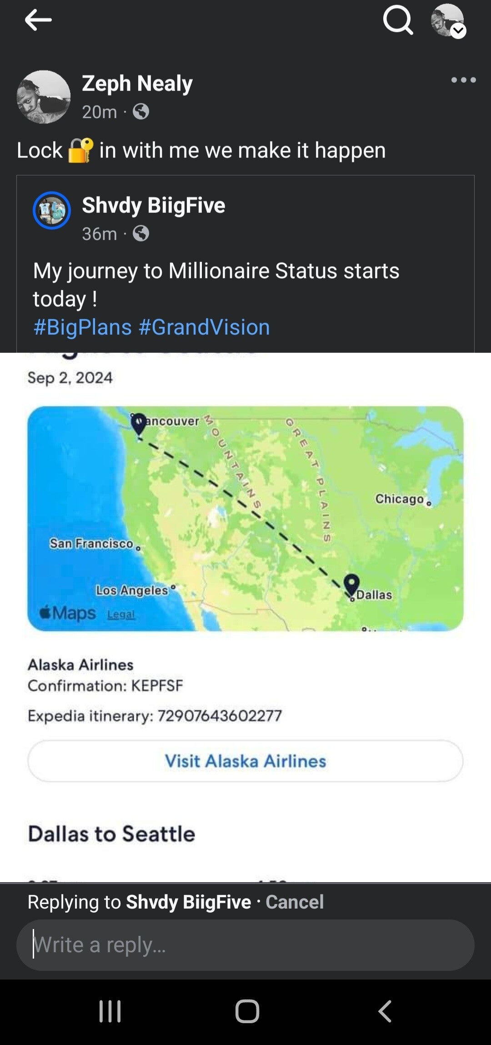Tap the Android recent apps button
Viewport: 491px width, 1045px height.
pyautogui.click(x=110, y=1011)
